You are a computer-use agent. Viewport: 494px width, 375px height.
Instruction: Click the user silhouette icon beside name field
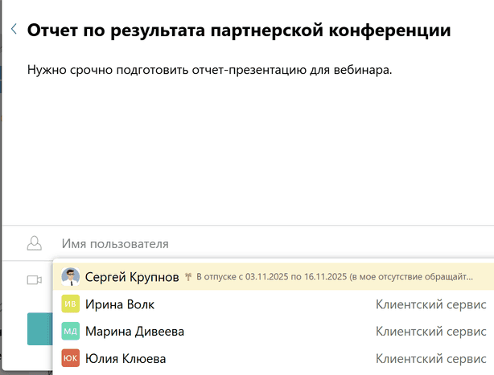tap(34, 243)
